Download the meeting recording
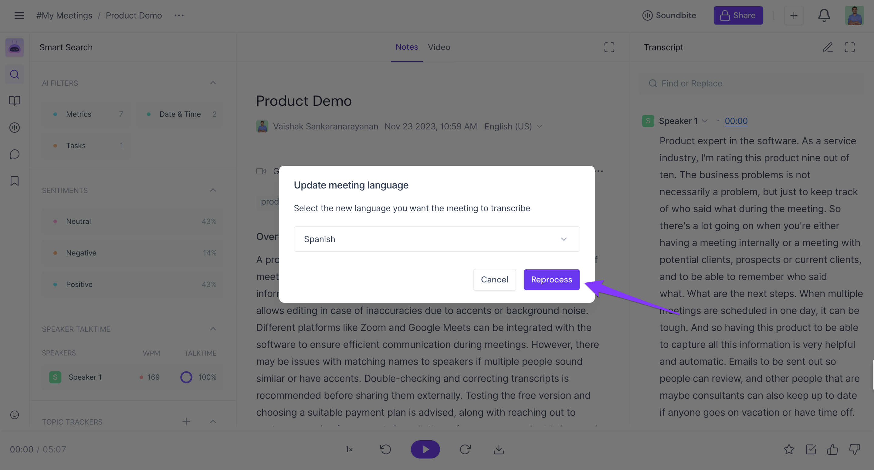The image size is (874, 470). 498,449
